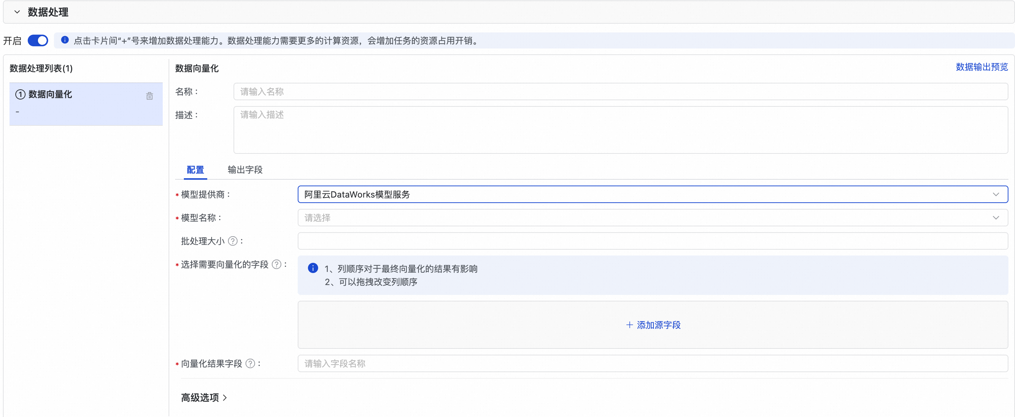The height and width of the screenshot is (417, 1015).
Task: Click the 名称 input field
Action: pos(620,92)
